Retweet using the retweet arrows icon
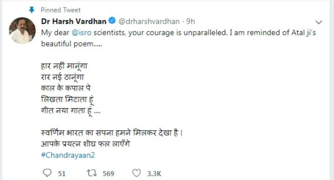The height and width of the screenshot is (180, 334). point(92,173)
